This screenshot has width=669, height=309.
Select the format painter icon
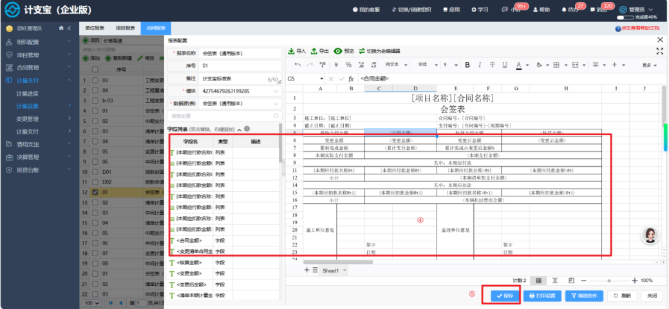(323, 65)
